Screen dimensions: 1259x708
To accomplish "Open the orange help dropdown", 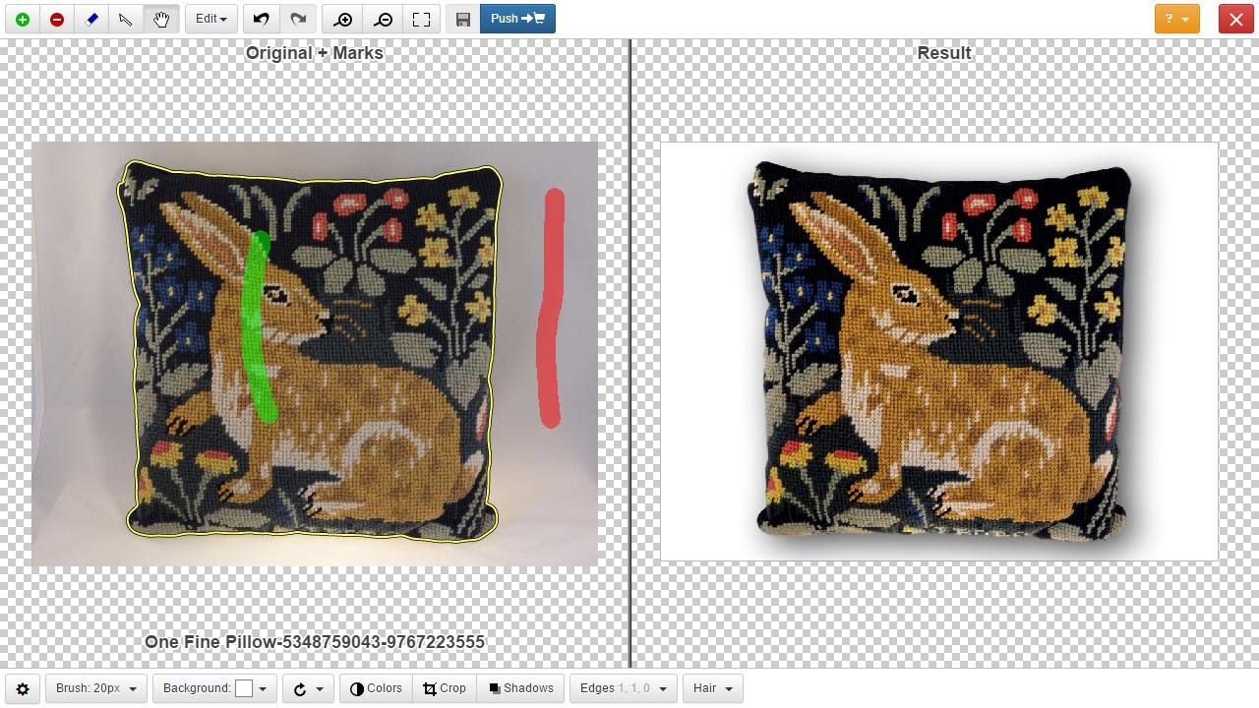I will pyautogui.click(x=1176, y=19).
